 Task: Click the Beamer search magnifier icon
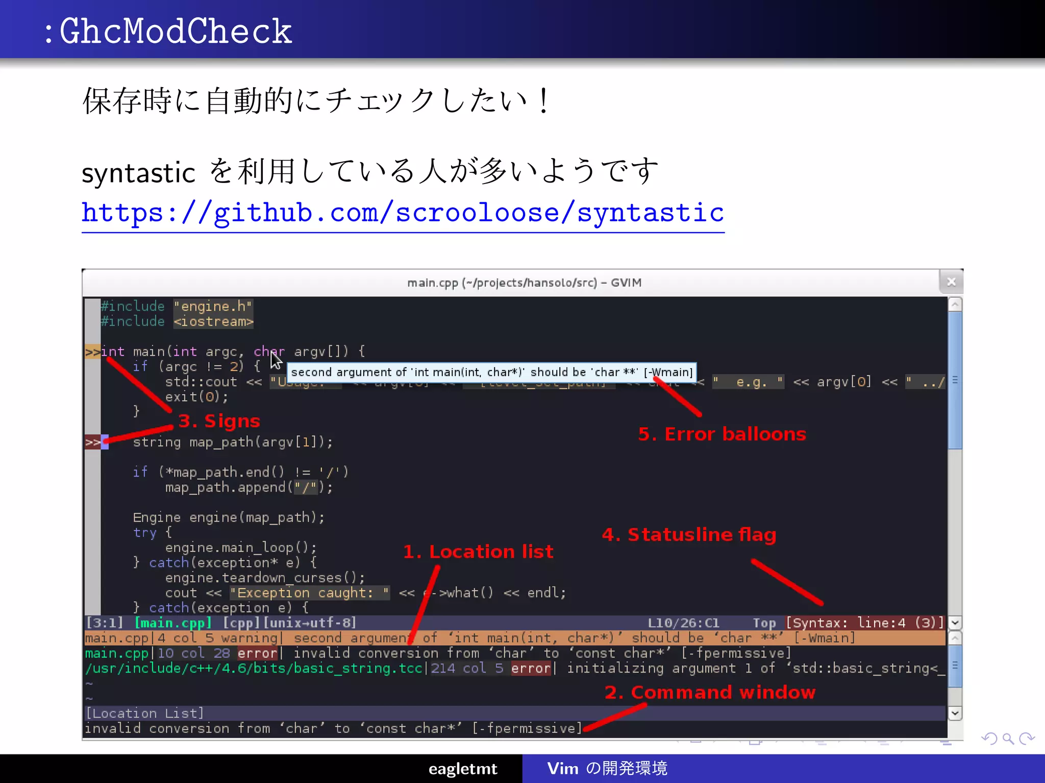click(1008, 739)
